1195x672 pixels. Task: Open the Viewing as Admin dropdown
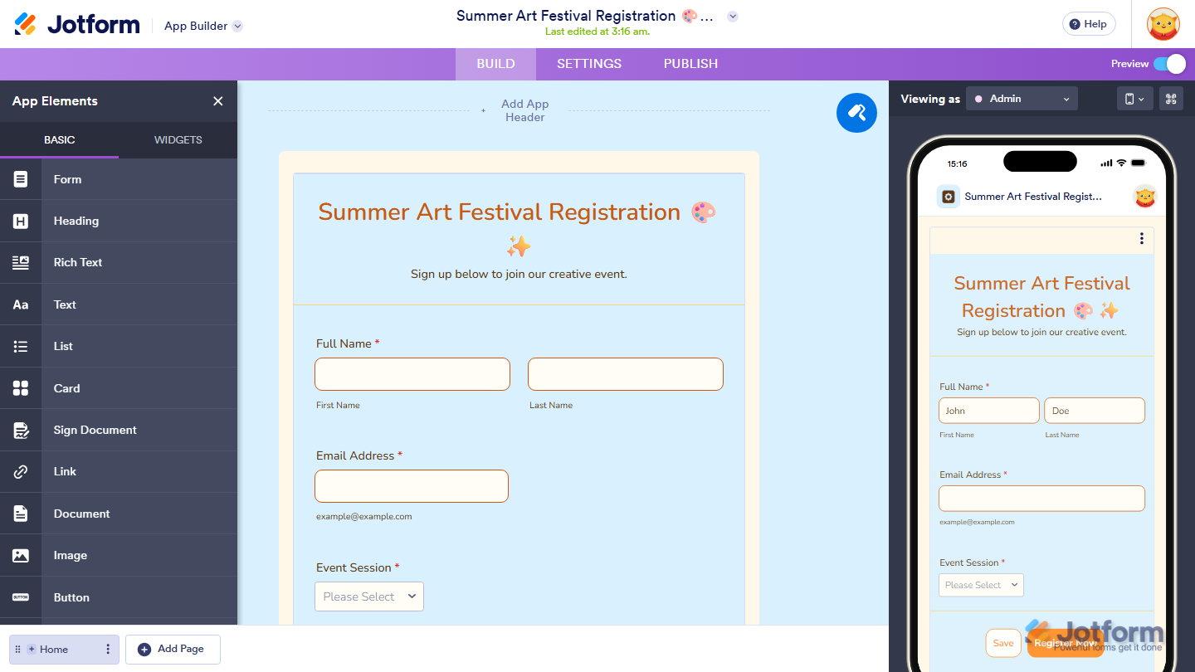[x=1022, y=98]
